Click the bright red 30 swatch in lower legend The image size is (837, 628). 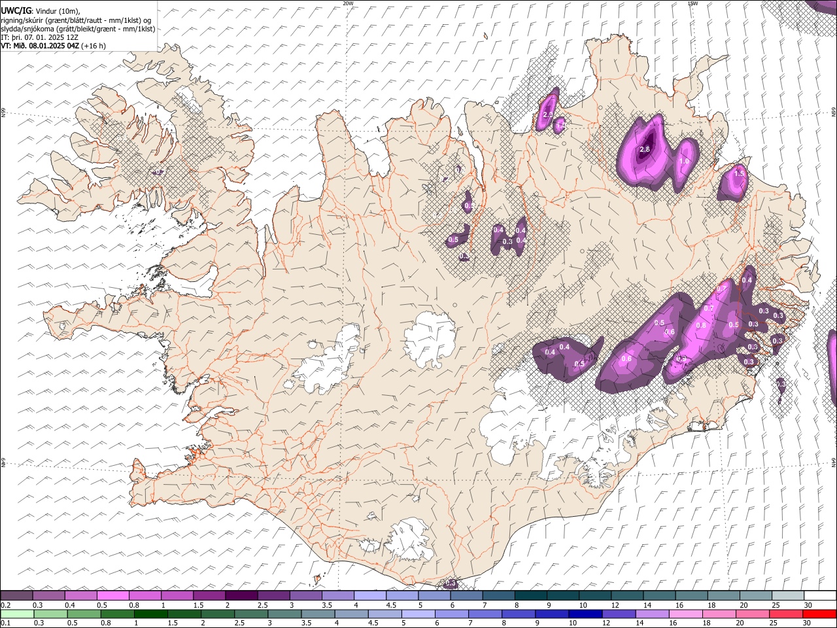pyautogui.click(x=820, y=614)
